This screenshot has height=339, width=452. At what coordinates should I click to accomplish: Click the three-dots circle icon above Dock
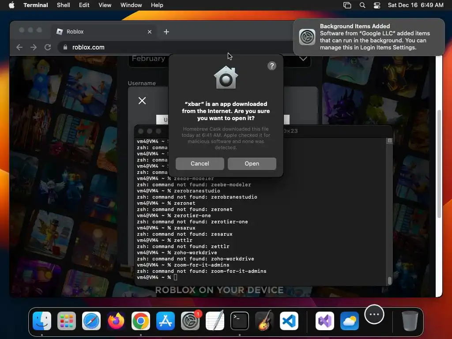click(374, 314)
